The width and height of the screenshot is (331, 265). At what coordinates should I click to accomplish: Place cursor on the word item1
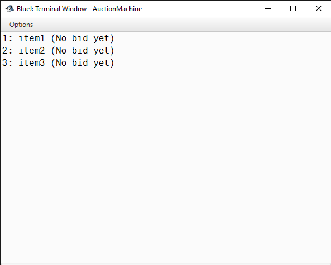32,38
